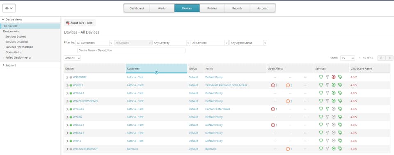This screenshot has width=394, height=155.
Task: Sort by the Customer column header
Action: (156, 68)
